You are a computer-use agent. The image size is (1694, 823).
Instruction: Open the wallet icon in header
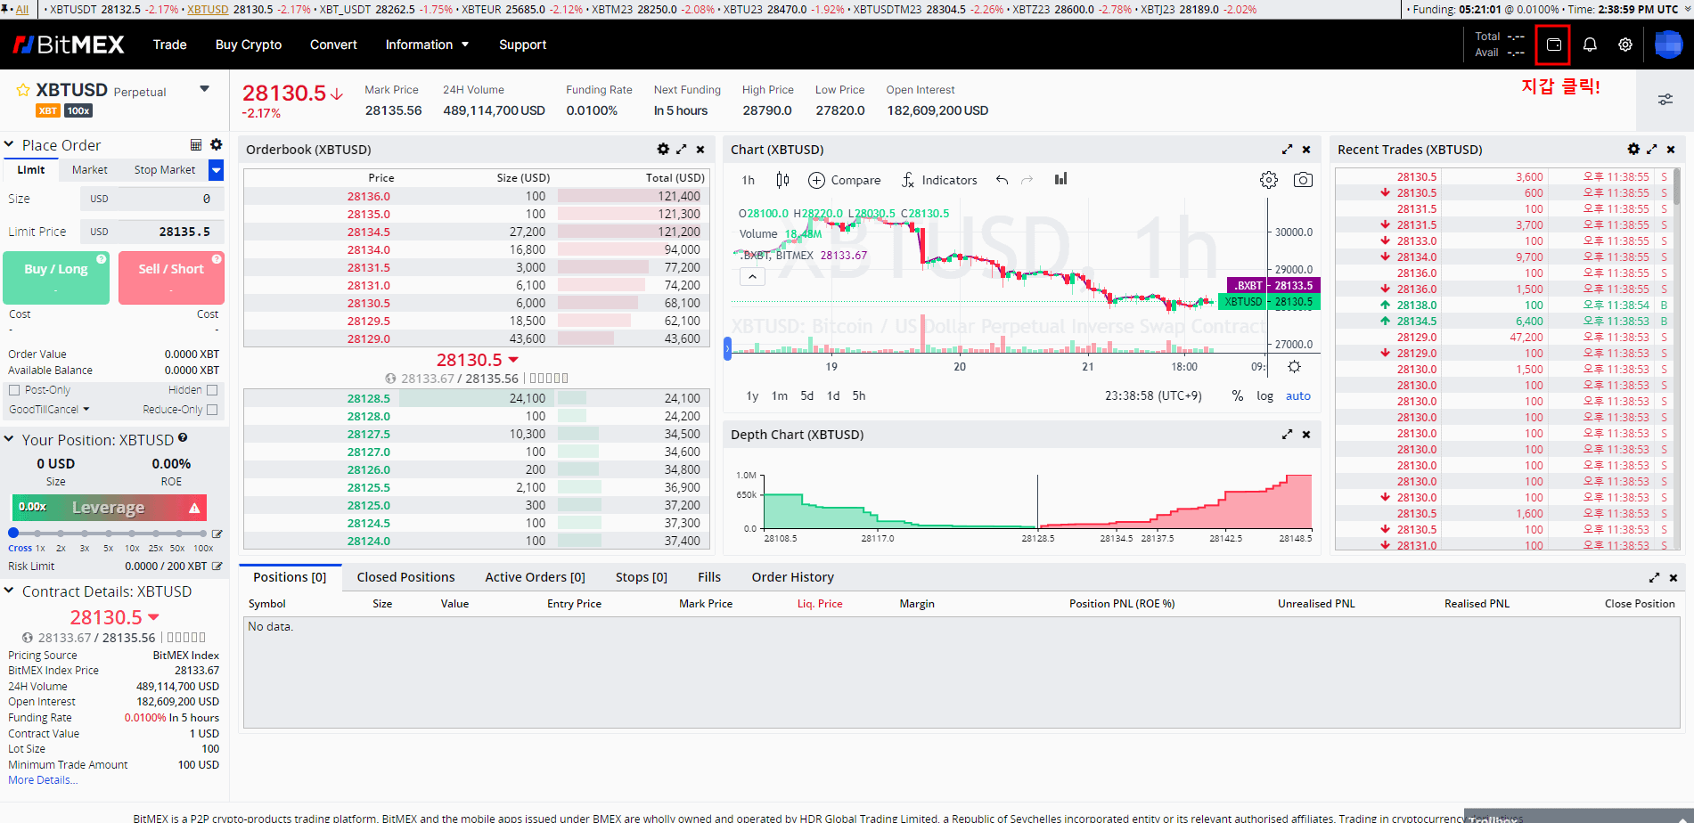tap(1553, 45)
